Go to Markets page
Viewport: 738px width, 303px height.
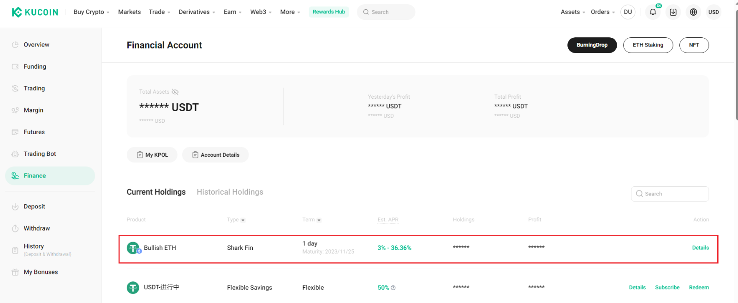pos(129,12)
